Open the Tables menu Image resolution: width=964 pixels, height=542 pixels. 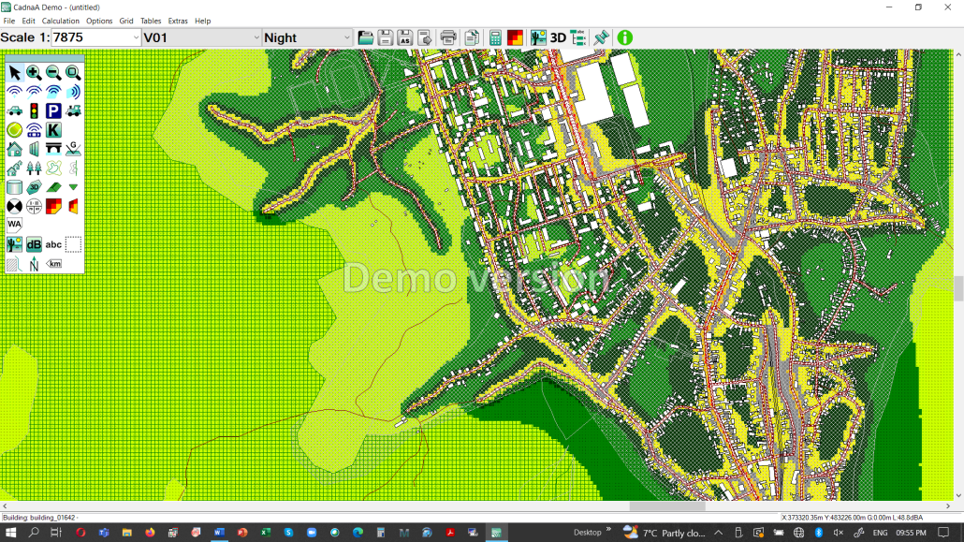(151, 21)
